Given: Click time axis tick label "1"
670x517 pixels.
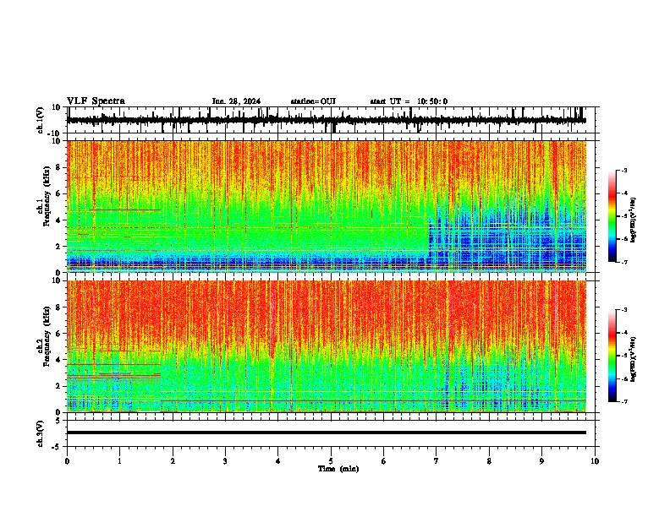Looking at the screenshot, I should (119, 461).
